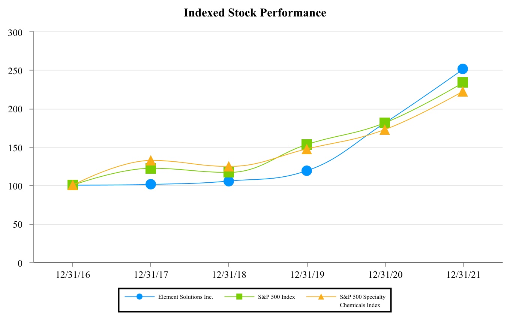Click the 250 value on the y-axis
Viewport: 510px width, 319px height.
point(15,71)
